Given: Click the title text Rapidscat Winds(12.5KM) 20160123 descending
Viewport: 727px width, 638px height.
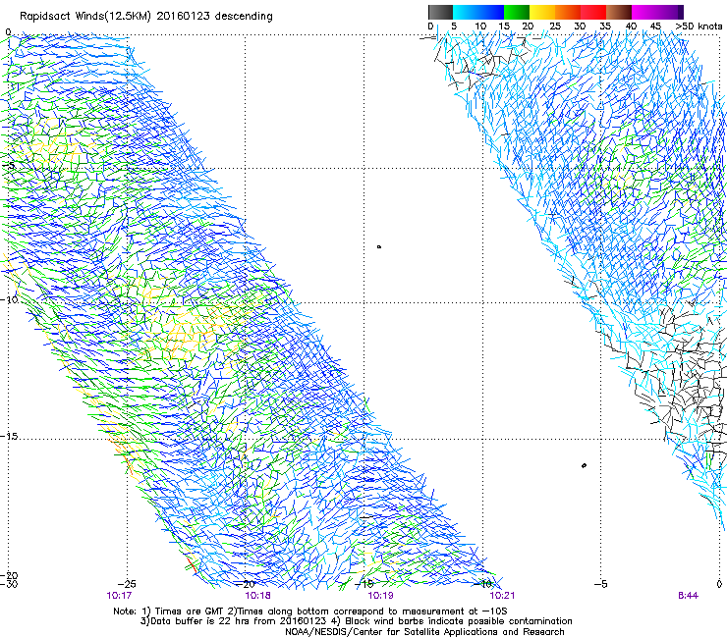Looking at the screenshot, I should click(146, 17).
